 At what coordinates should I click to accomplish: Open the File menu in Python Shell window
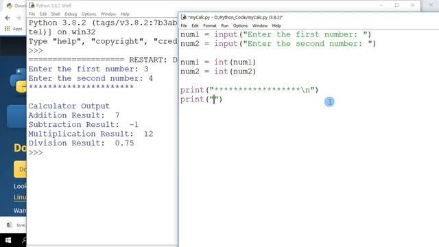32,14
